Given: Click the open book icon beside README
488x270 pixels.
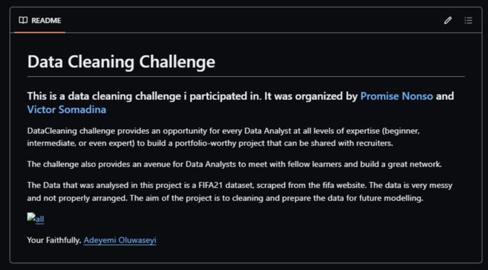Looking at the screenshot, I should [23, 20].
